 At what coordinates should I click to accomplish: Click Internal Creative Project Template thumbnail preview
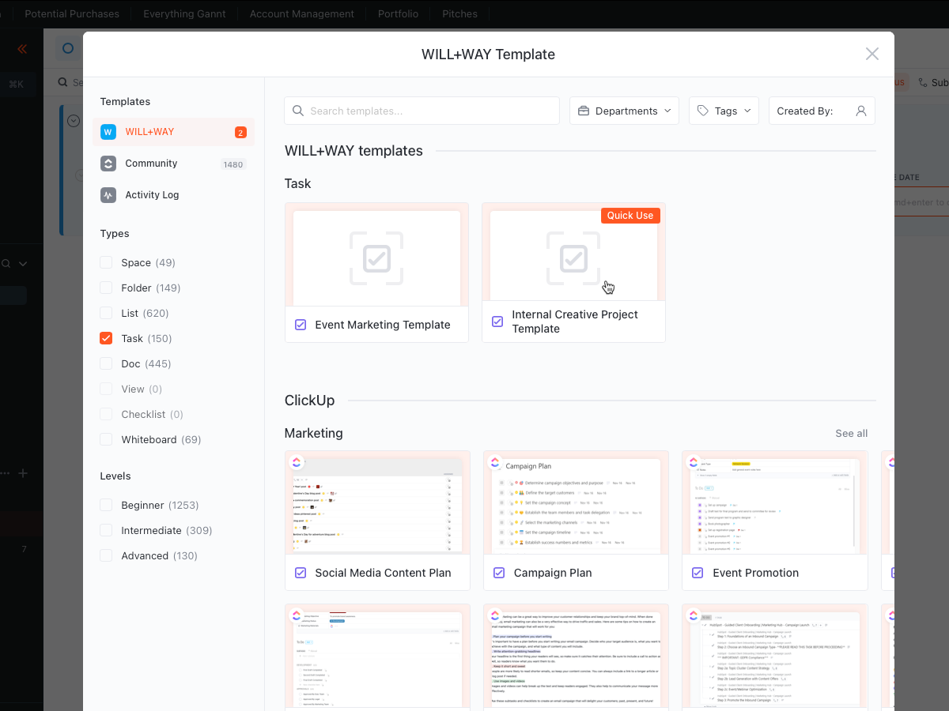(x=573, y=251)
